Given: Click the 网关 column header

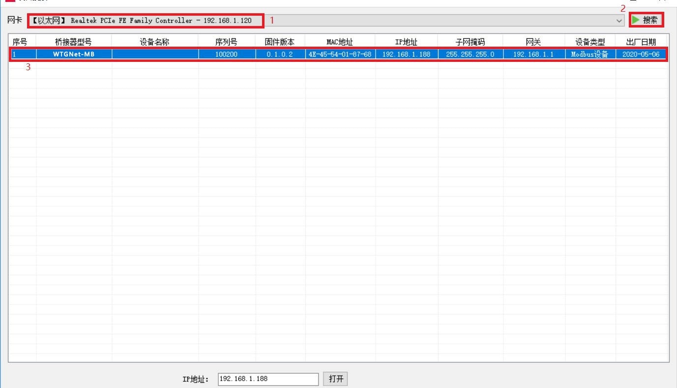Looking at the screenshot, I should (x=534, y=42).
